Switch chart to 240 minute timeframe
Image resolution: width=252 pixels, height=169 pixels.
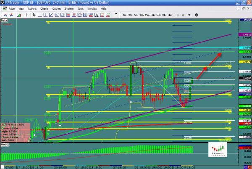(x=163, y=15)
